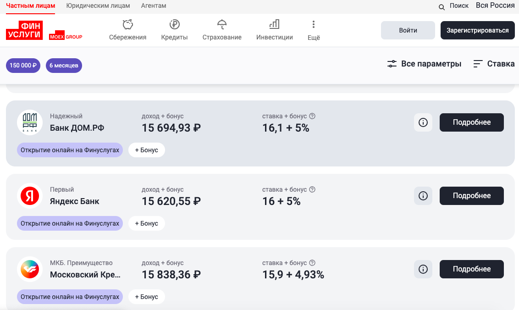Viewport: 519px width, 310px height.
Task: Click Банк ДОМ.РФ logo
Action: point(30,122)
